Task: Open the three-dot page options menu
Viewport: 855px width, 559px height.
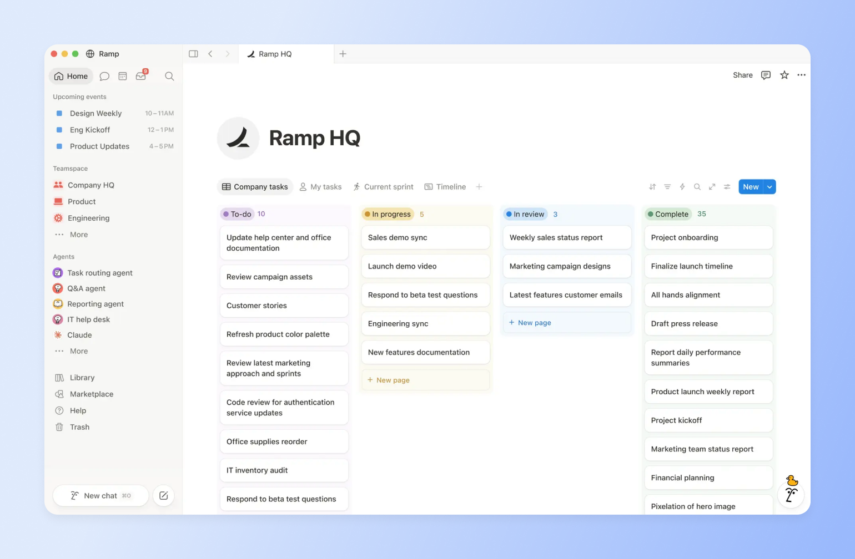Action: coord(801,75)
